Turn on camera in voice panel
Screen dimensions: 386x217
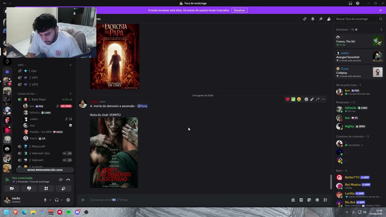(x=12, y=188)
